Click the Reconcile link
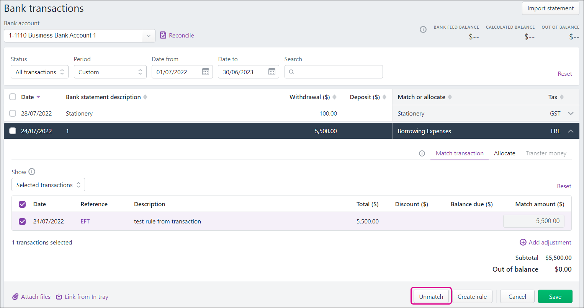 coord(181,35)
